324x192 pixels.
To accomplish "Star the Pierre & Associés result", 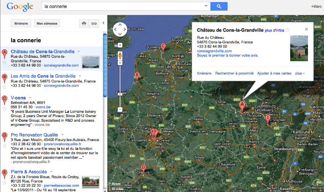I will (4, 182).
